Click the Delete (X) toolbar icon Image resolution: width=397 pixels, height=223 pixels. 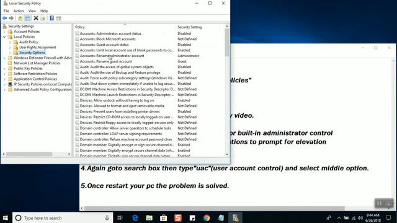pyautogui.click(x=36, y=18)
